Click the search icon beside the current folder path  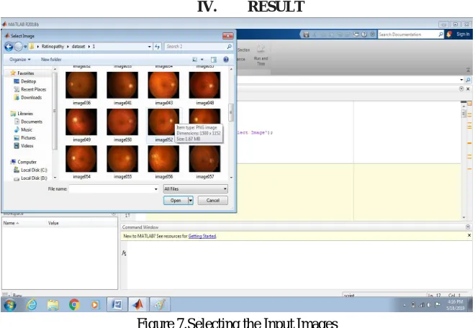pos(468,80)
